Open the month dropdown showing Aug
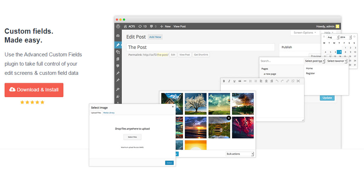Viewport: 364px width, 185px height. point(333,37)
